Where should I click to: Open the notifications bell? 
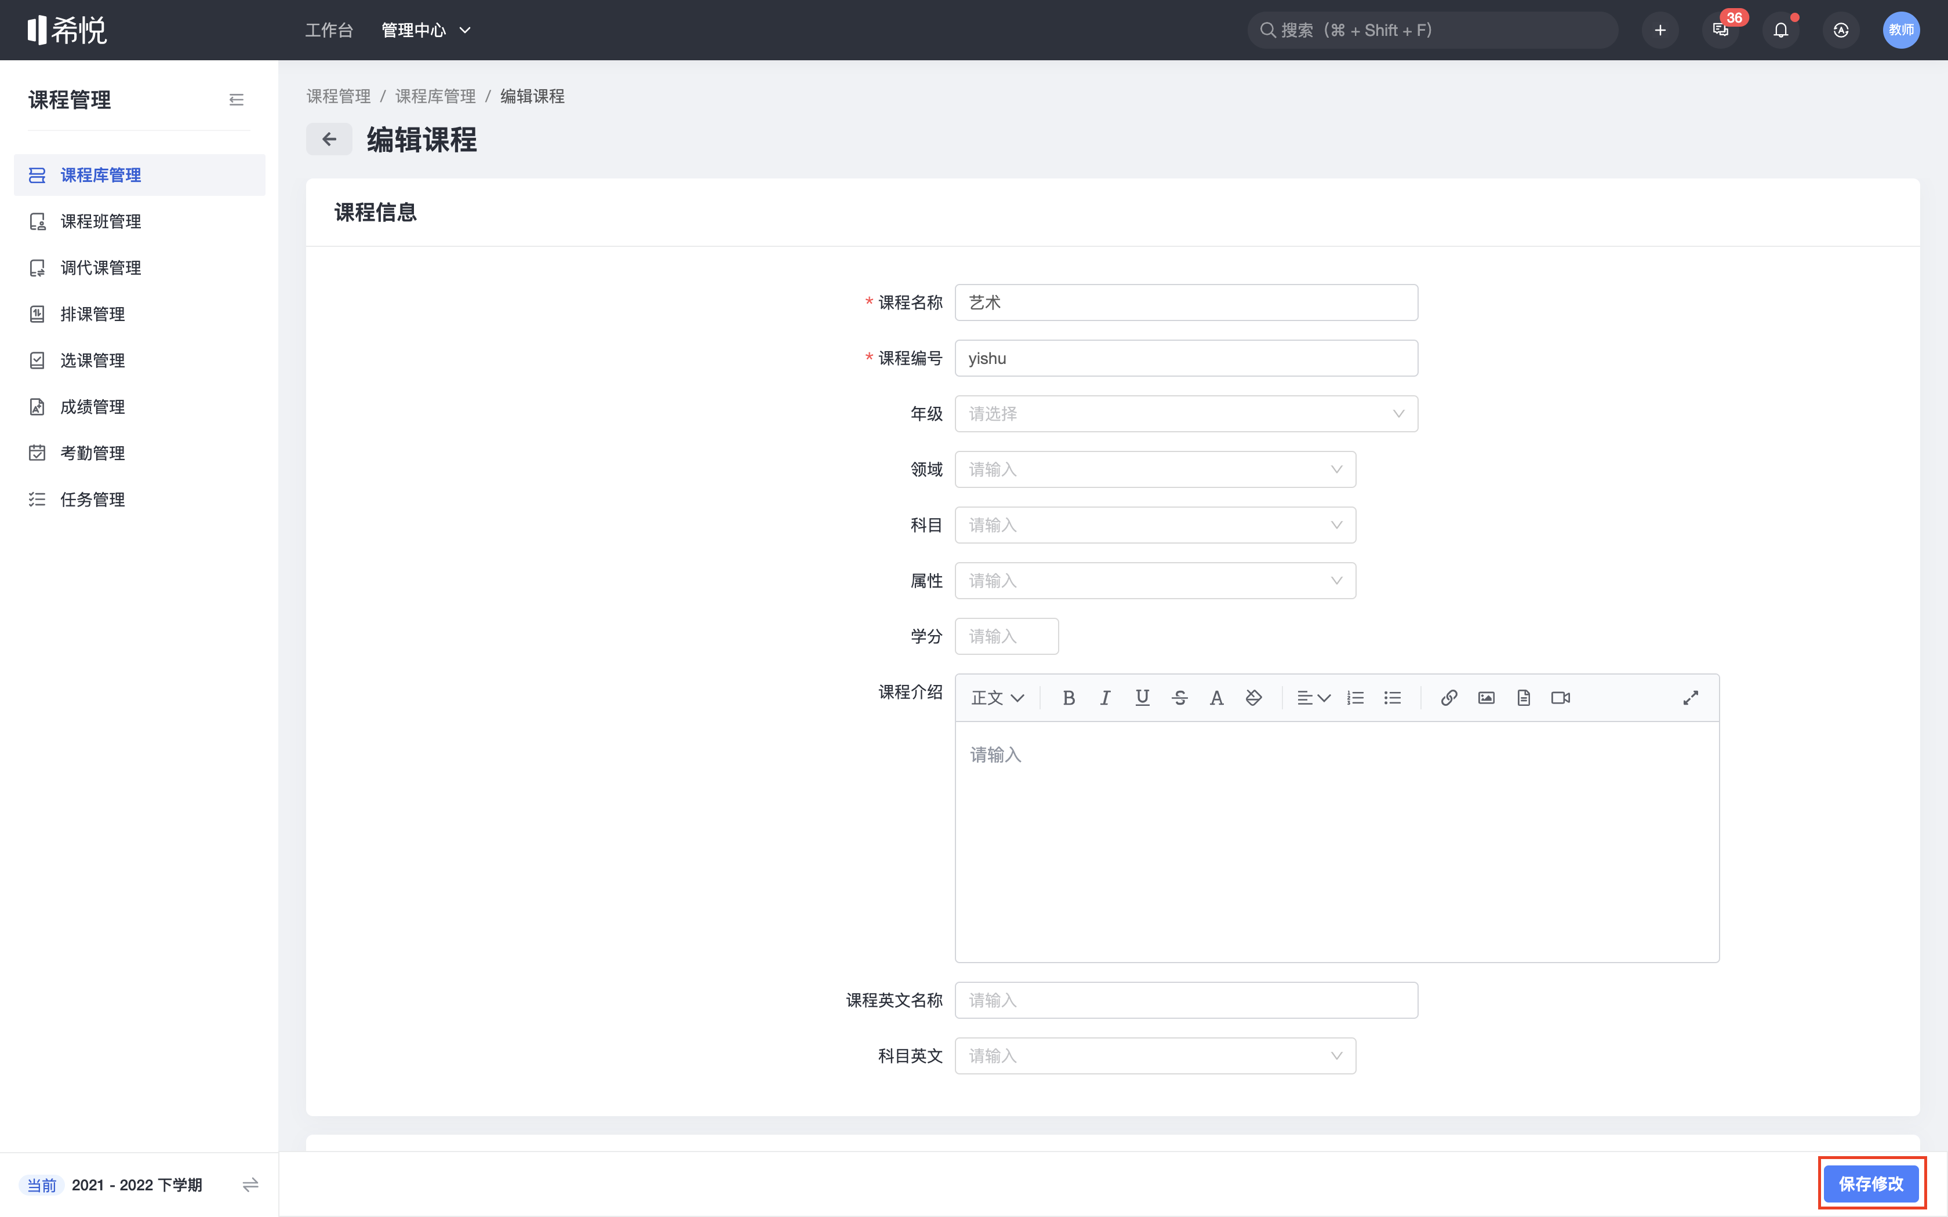1780,30
